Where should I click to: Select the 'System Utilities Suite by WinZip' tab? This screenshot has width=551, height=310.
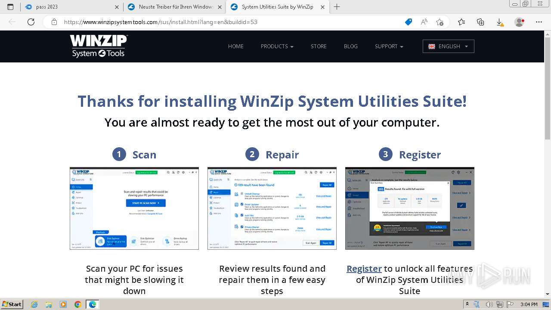pos(277,7)
